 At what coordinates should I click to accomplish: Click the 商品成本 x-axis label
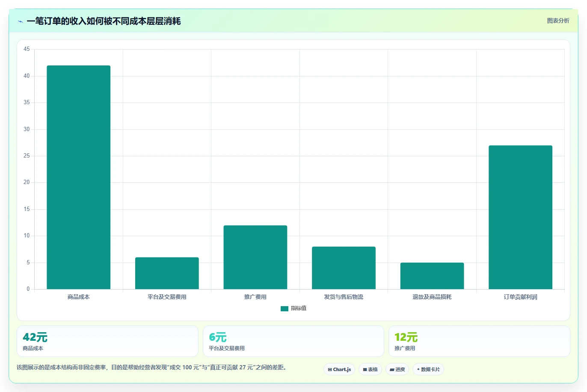(x=79, y=297)
